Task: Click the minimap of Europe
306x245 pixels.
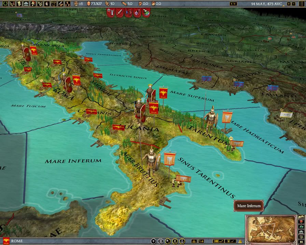Action: (271, 229)
